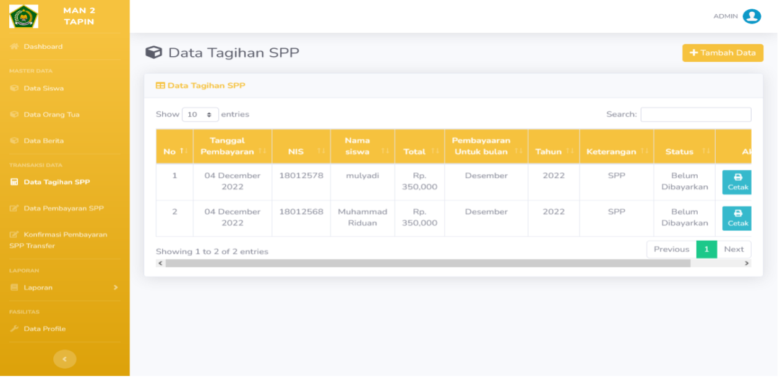This screenshot has width=780, height=379.
Task: Open Data Profile menu item
Action: (45, 329)
